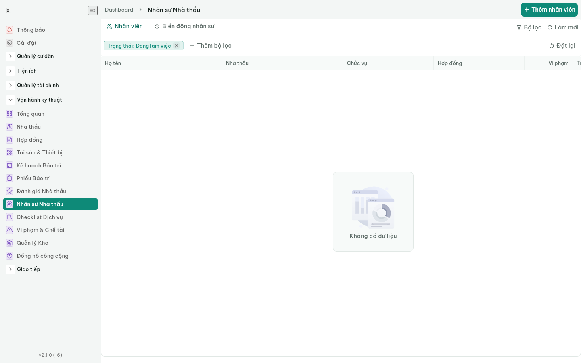Open Thông báo notifications bell
This screenshot has width=581, height=363.
(x=50, y=30)
